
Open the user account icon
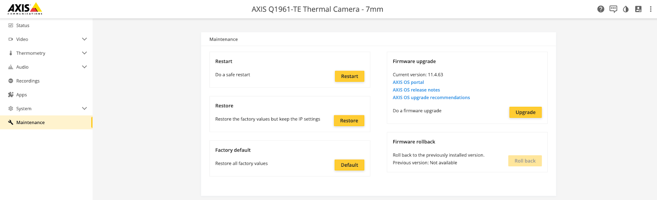(638, 9)
